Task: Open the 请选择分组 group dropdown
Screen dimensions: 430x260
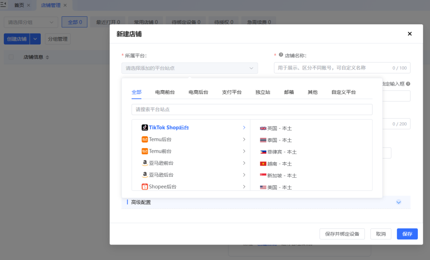Action: click(31, 22)
